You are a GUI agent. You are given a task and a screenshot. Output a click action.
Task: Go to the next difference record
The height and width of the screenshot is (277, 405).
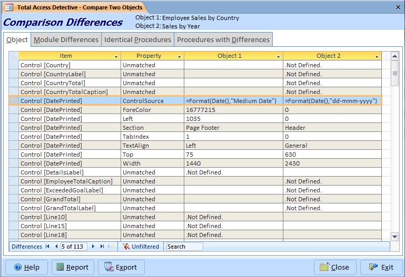93,247
